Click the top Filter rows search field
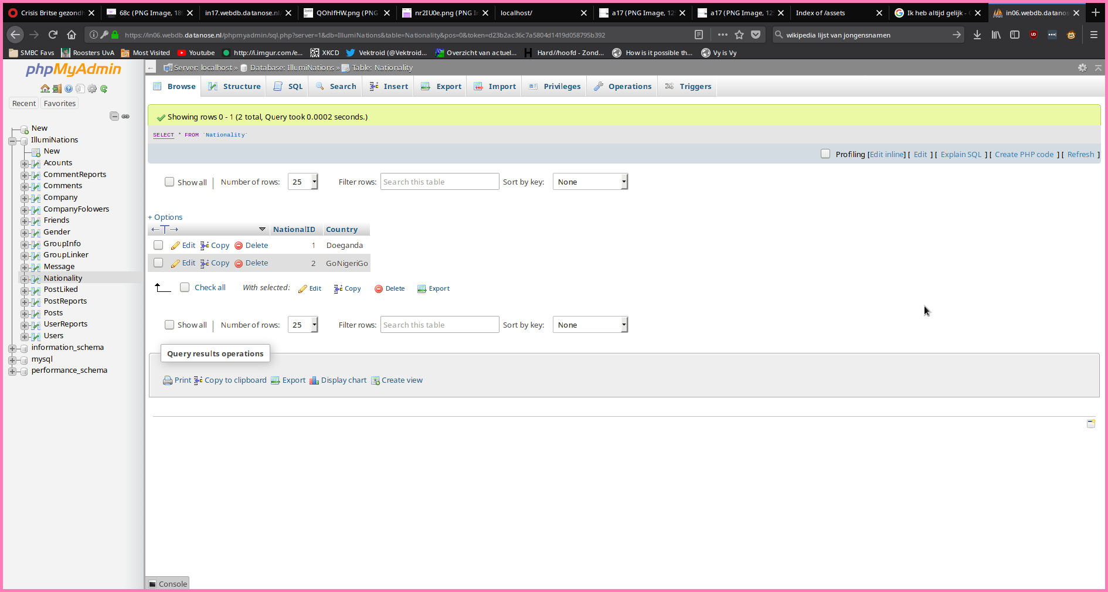The height and width of the screenshot is (592, 1108). point(440,182)
